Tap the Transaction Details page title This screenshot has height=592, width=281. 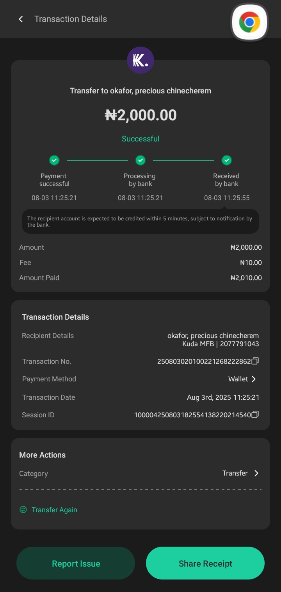click(71, 19)
